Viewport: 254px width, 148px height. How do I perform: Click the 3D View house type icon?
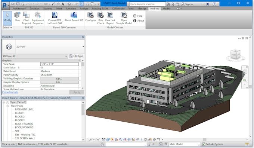[9, 46]
